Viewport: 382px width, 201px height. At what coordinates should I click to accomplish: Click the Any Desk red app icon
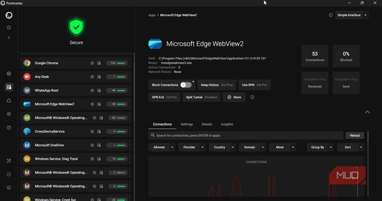(27, 77)
